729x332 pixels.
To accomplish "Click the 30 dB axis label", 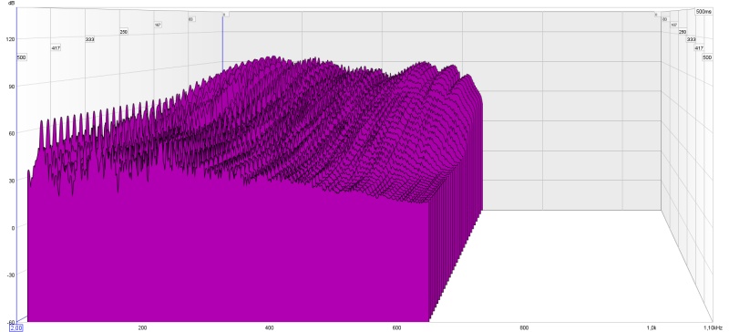I will click(x=12, y=181).
